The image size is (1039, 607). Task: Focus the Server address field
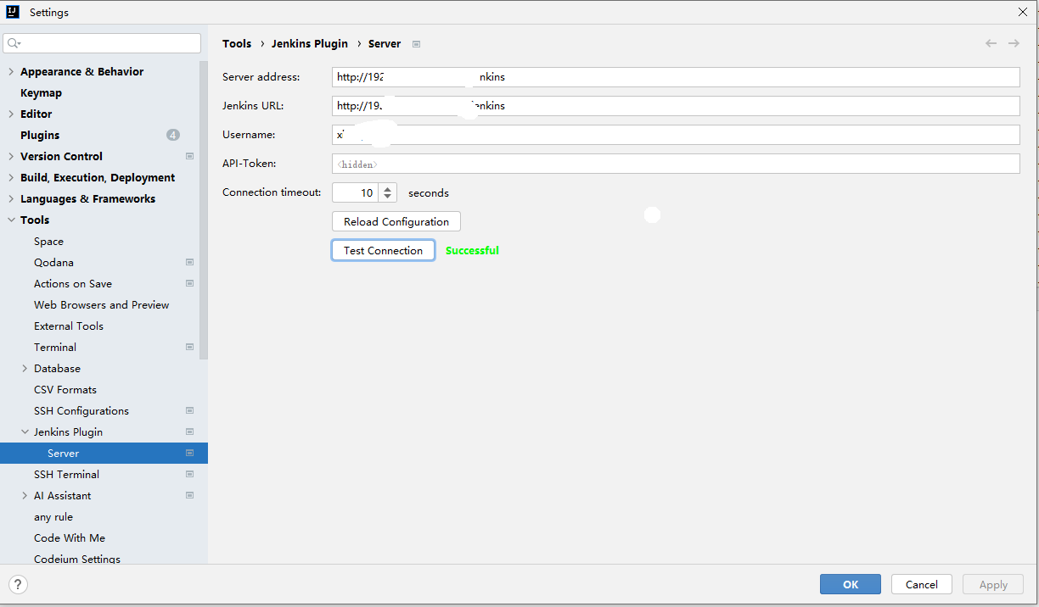[x=676, y=77]
